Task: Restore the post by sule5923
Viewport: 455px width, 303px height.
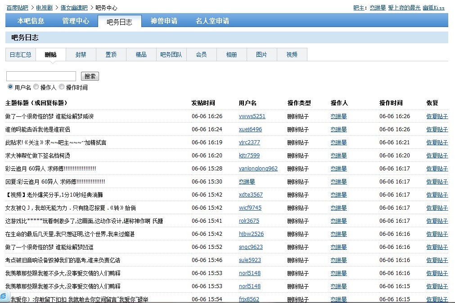Action: coord(437,260)
